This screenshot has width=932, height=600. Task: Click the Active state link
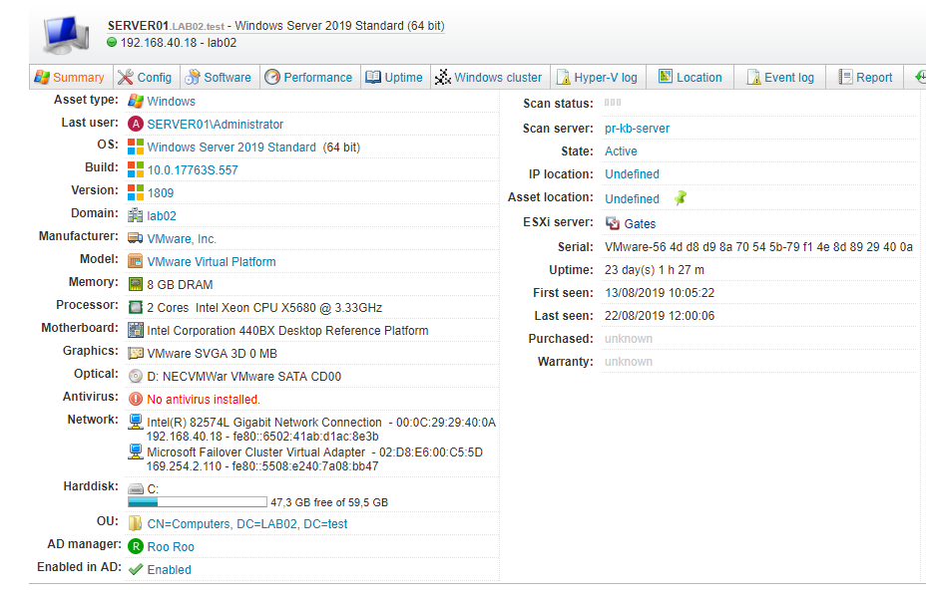pos(621,151)
